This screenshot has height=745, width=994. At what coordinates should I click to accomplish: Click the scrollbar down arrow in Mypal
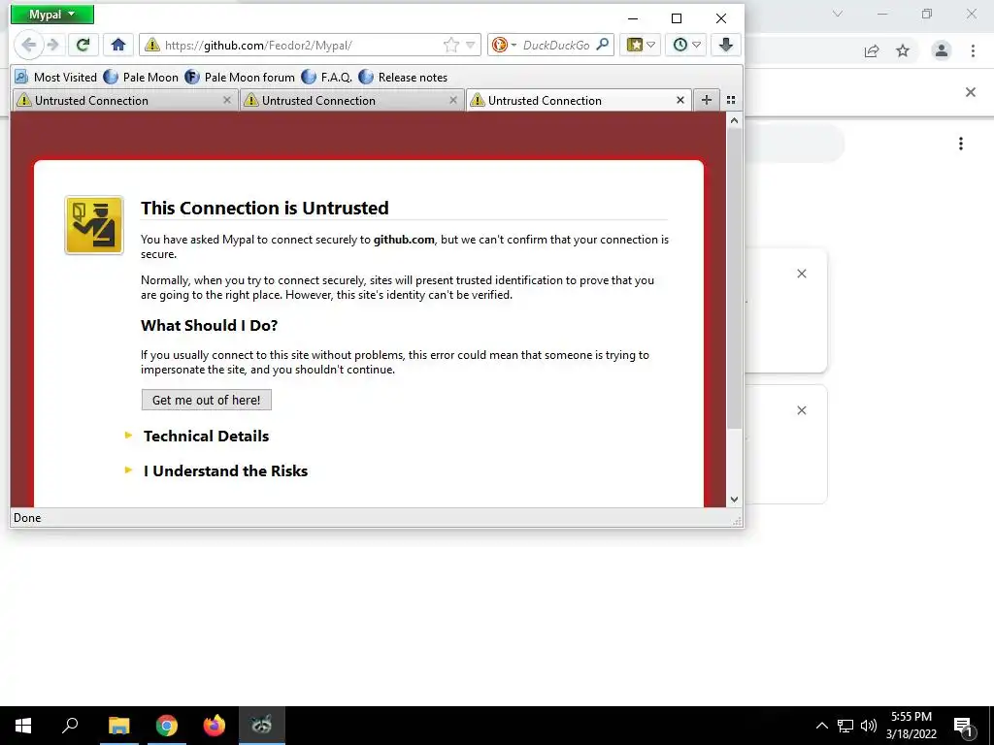734,500
